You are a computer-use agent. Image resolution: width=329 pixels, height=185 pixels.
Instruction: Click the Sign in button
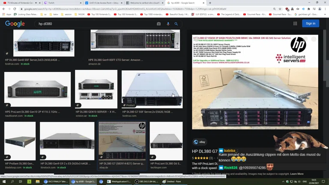311,24
